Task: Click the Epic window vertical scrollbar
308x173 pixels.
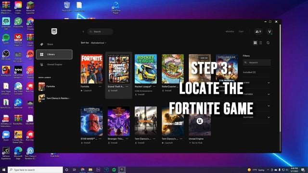Action: [x=280, y=78]
